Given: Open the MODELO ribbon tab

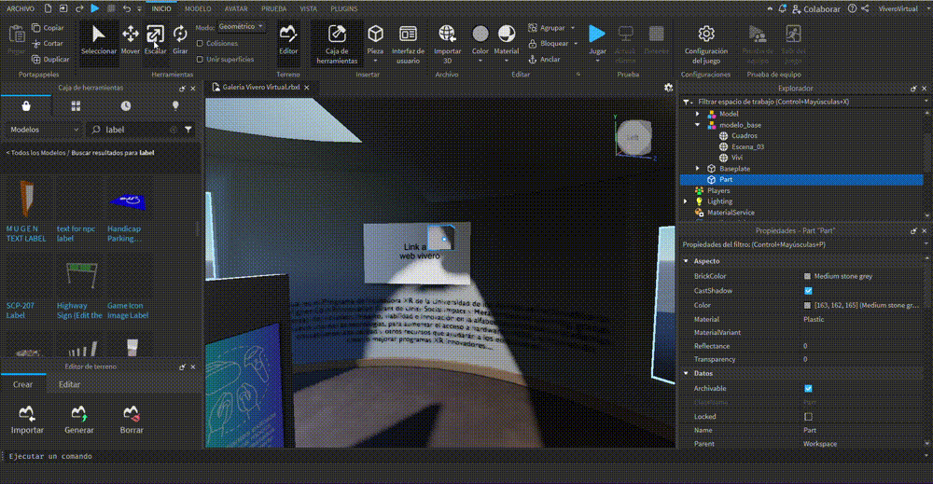Looking at the screenshot, I should pyautogui.click(x=198, y=8).
